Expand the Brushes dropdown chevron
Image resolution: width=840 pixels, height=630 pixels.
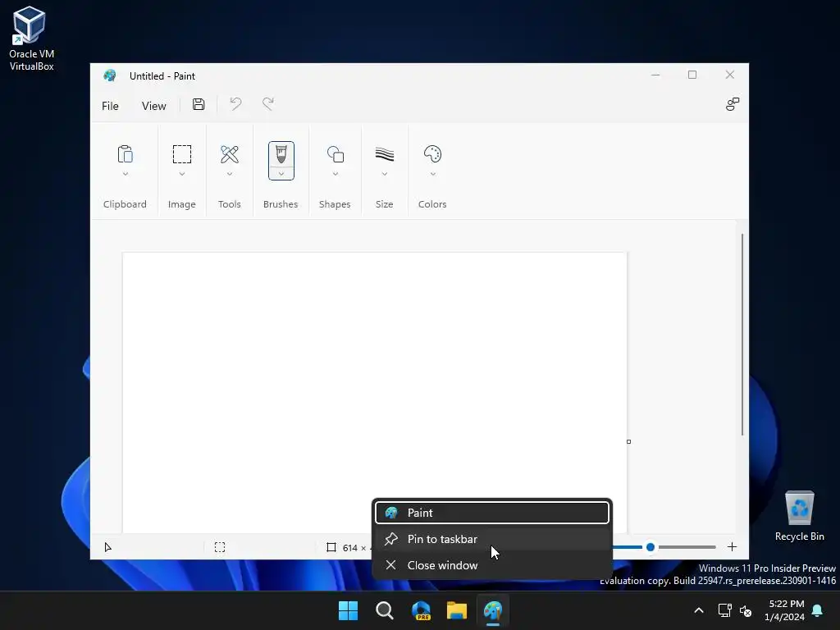(281, 174)
